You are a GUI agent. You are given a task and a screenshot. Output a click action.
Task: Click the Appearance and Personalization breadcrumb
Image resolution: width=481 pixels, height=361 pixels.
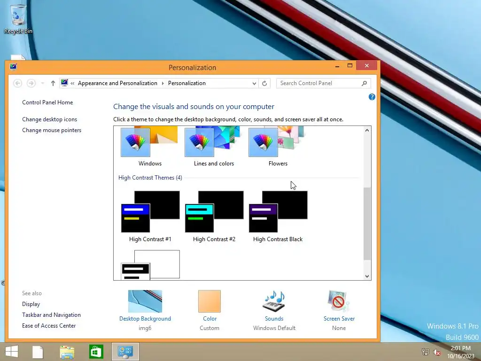click(117, 83)
